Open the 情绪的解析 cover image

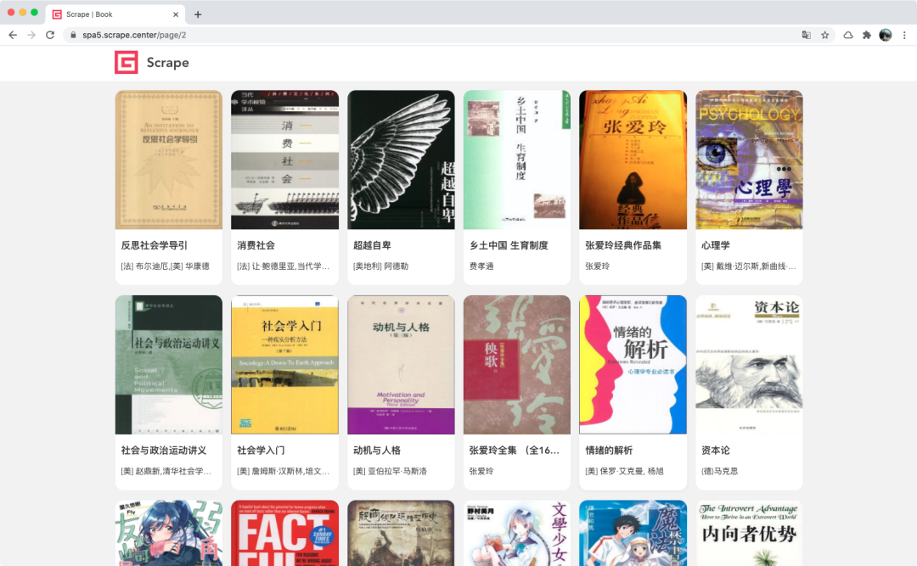633,365
